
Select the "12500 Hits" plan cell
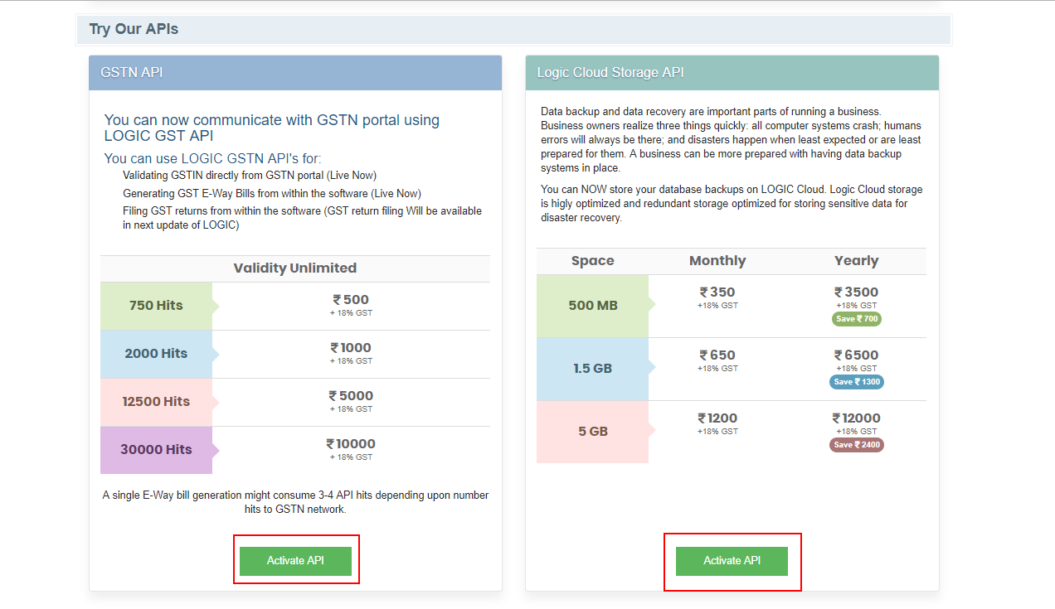pos(156,402)
